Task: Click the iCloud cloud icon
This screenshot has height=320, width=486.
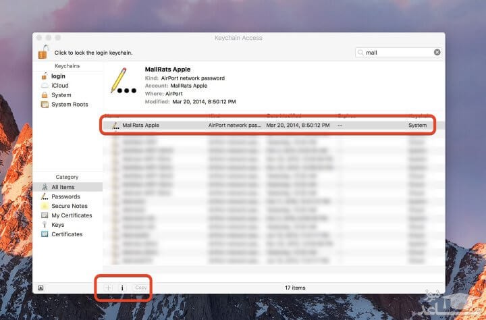Action: (x=45, y=85)
